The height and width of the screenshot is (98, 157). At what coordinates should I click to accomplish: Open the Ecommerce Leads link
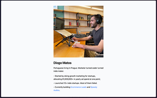point(78,87)
